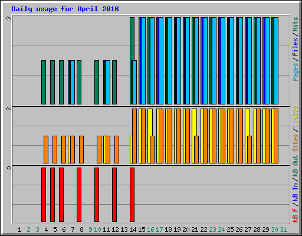Screen dimensions: 302x236
Task: Click the cyan Pages bar for day 20
Action: click(188, 61)
